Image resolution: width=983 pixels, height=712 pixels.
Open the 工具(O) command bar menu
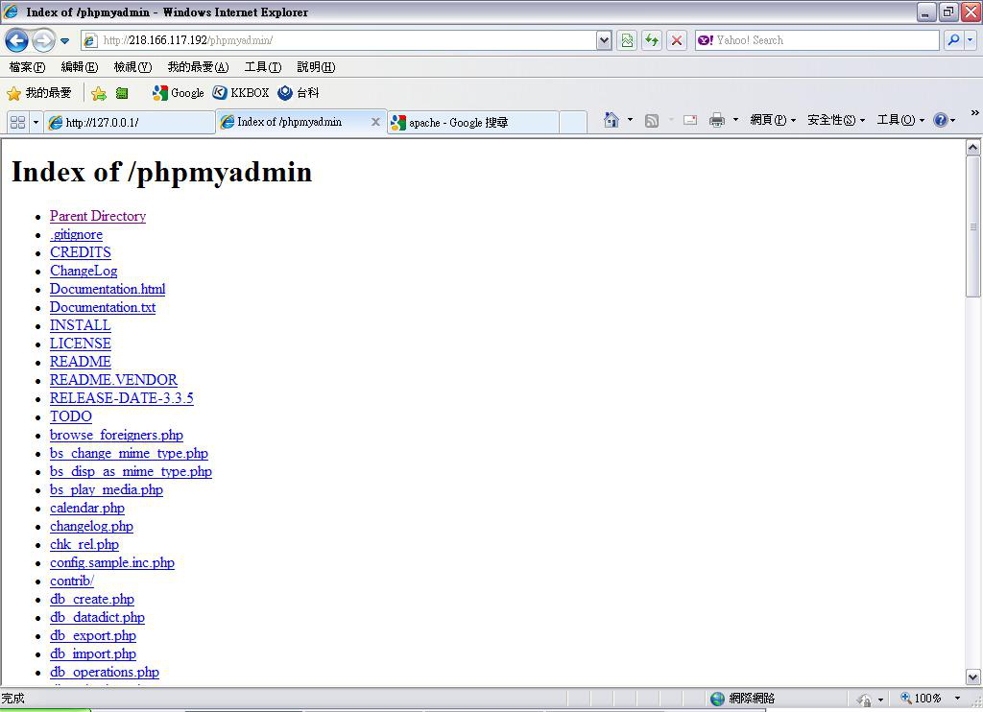(x=900, y=120)
